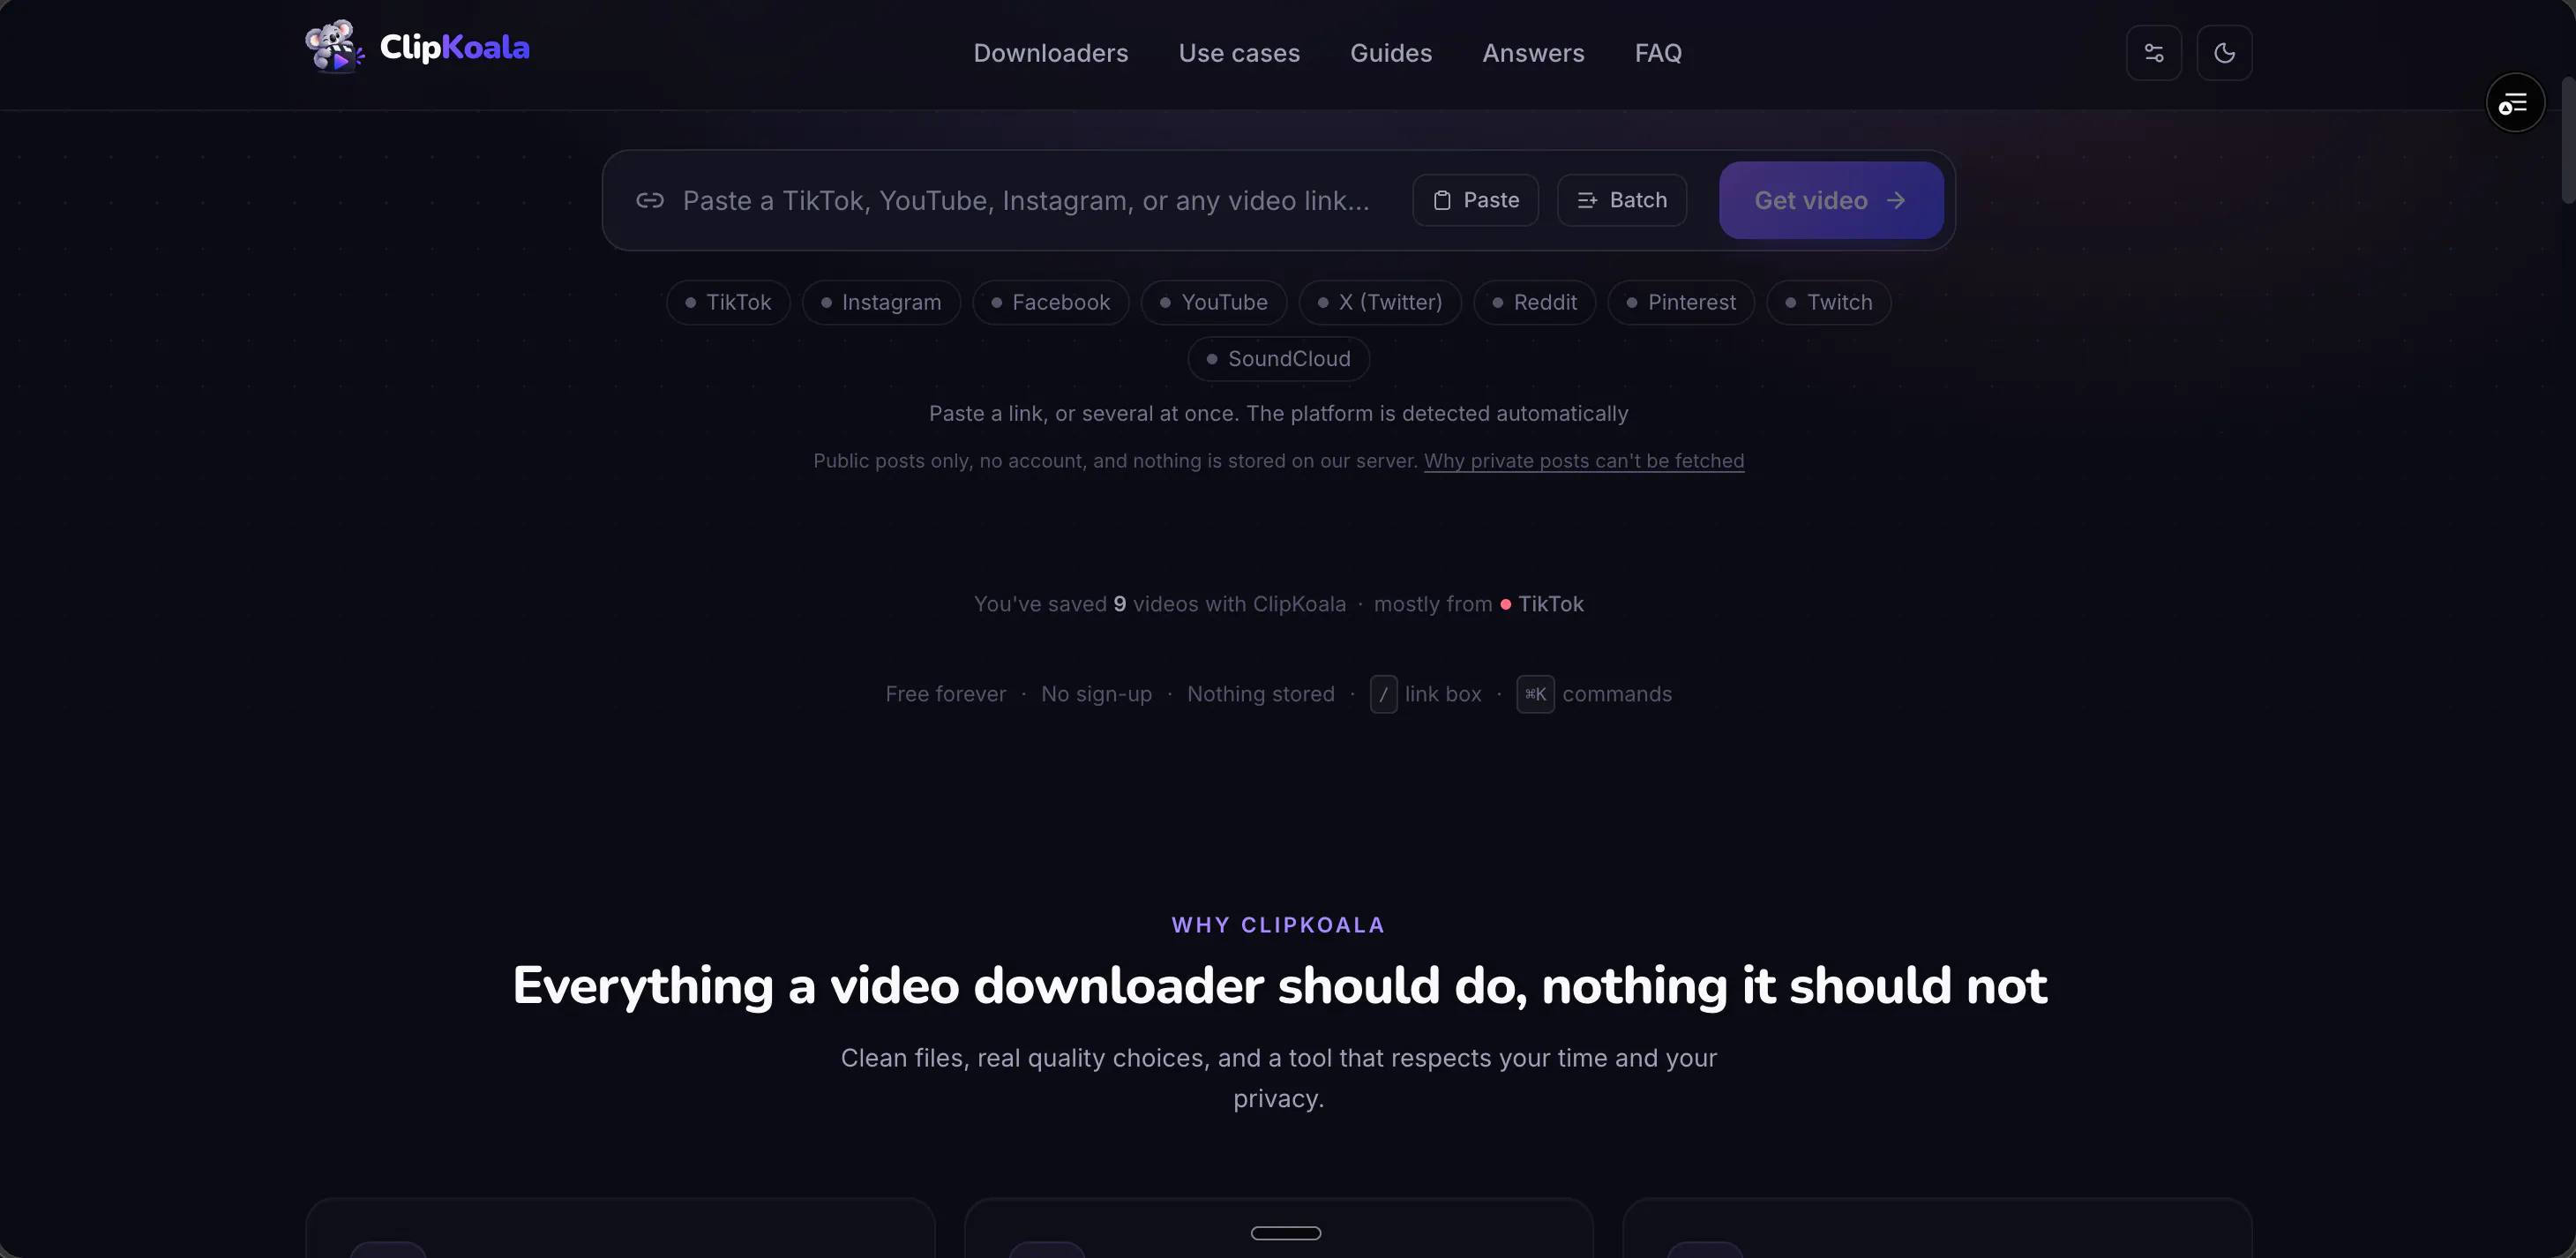Select the X (Twitter) chip
This screenshot has width=2576, height=1258.
pyautogui.click(x=1380, y=302)
